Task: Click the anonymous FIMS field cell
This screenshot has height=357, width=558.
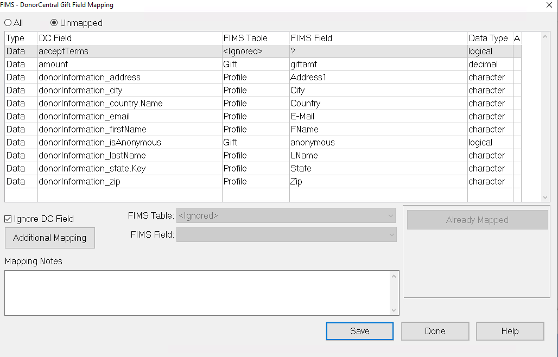Action: tap(378, 142)
